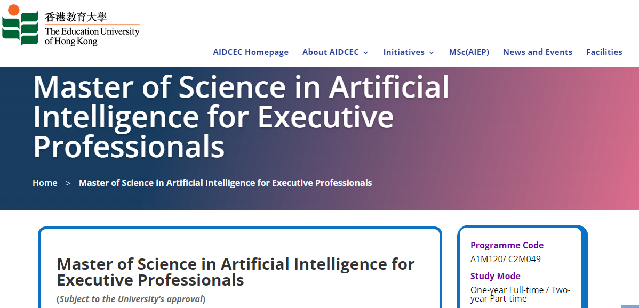Click the purple Programme Code label

pos(507,245)
